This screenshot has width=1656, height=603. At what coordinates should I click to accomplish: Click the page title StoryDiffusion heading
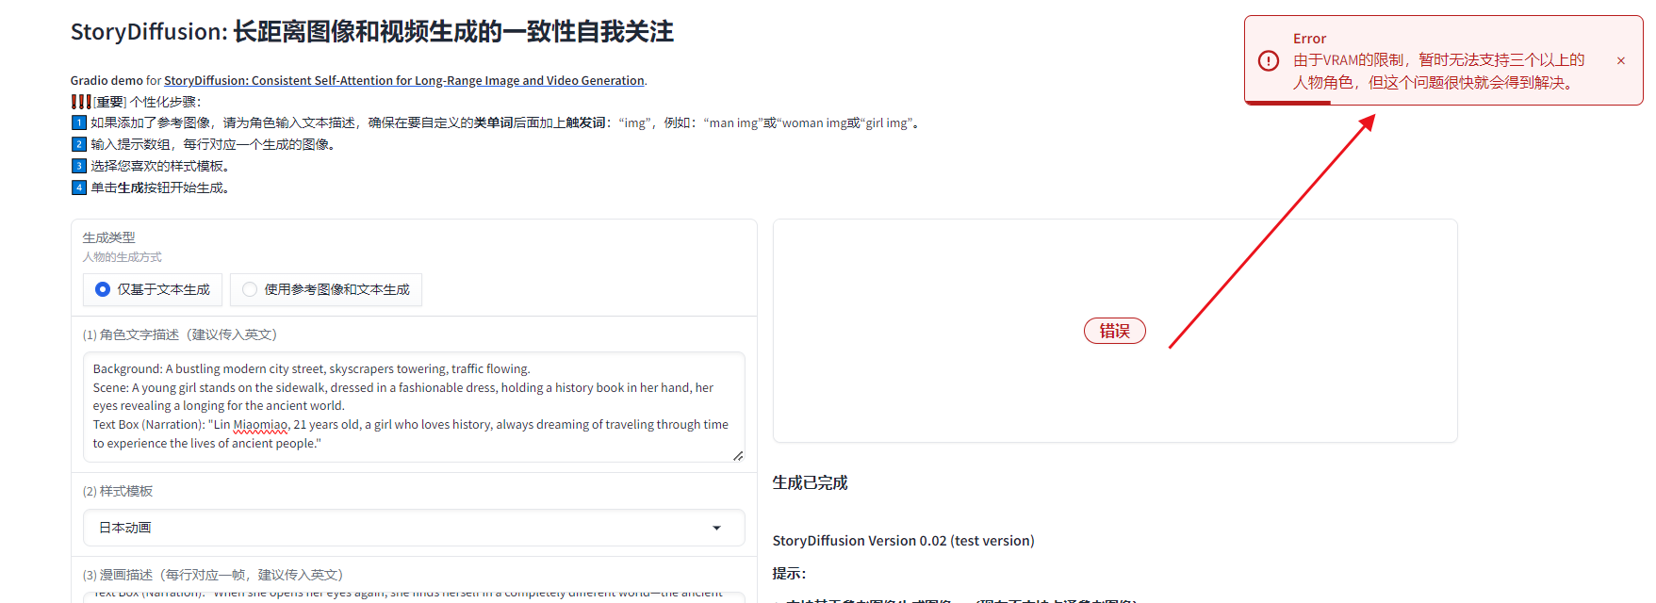tap(372, 32)
